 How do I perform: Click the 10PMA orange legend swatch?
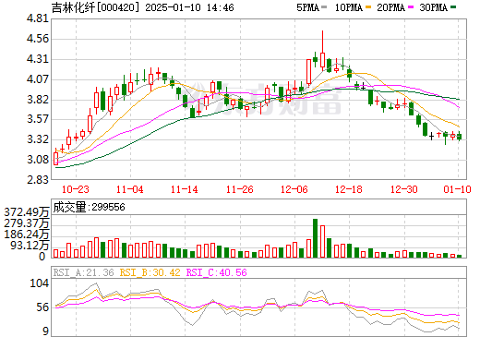pos(368,7)
